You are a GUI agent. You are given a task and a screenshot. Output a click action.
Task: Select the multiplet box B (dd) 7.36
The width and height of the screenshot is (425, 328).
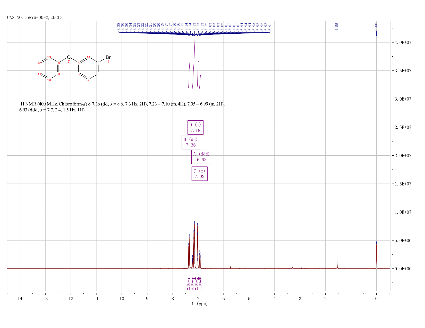click(191, 142)
